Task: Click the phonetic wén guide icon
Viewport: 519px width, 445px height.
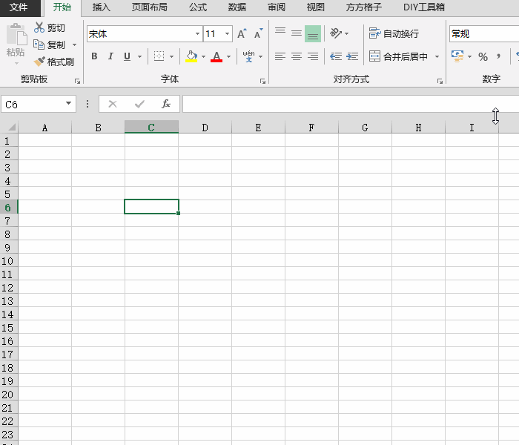Action: click(248, 56)
